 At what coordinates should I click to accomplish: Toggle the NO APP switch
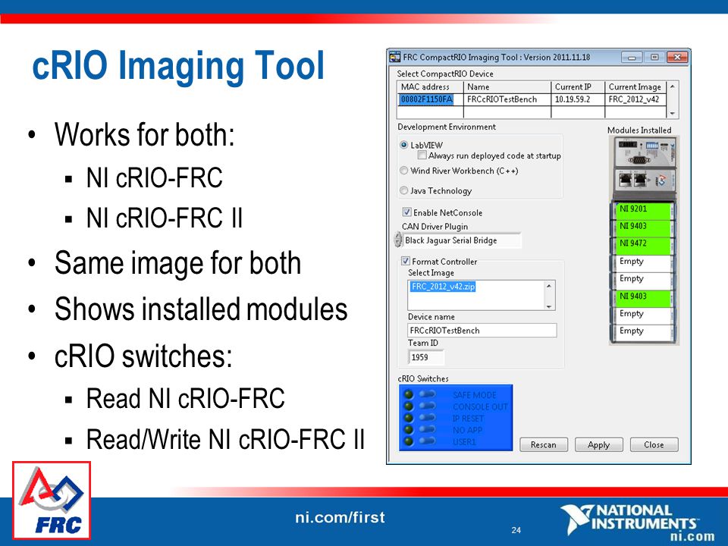[x=427, y=429]
